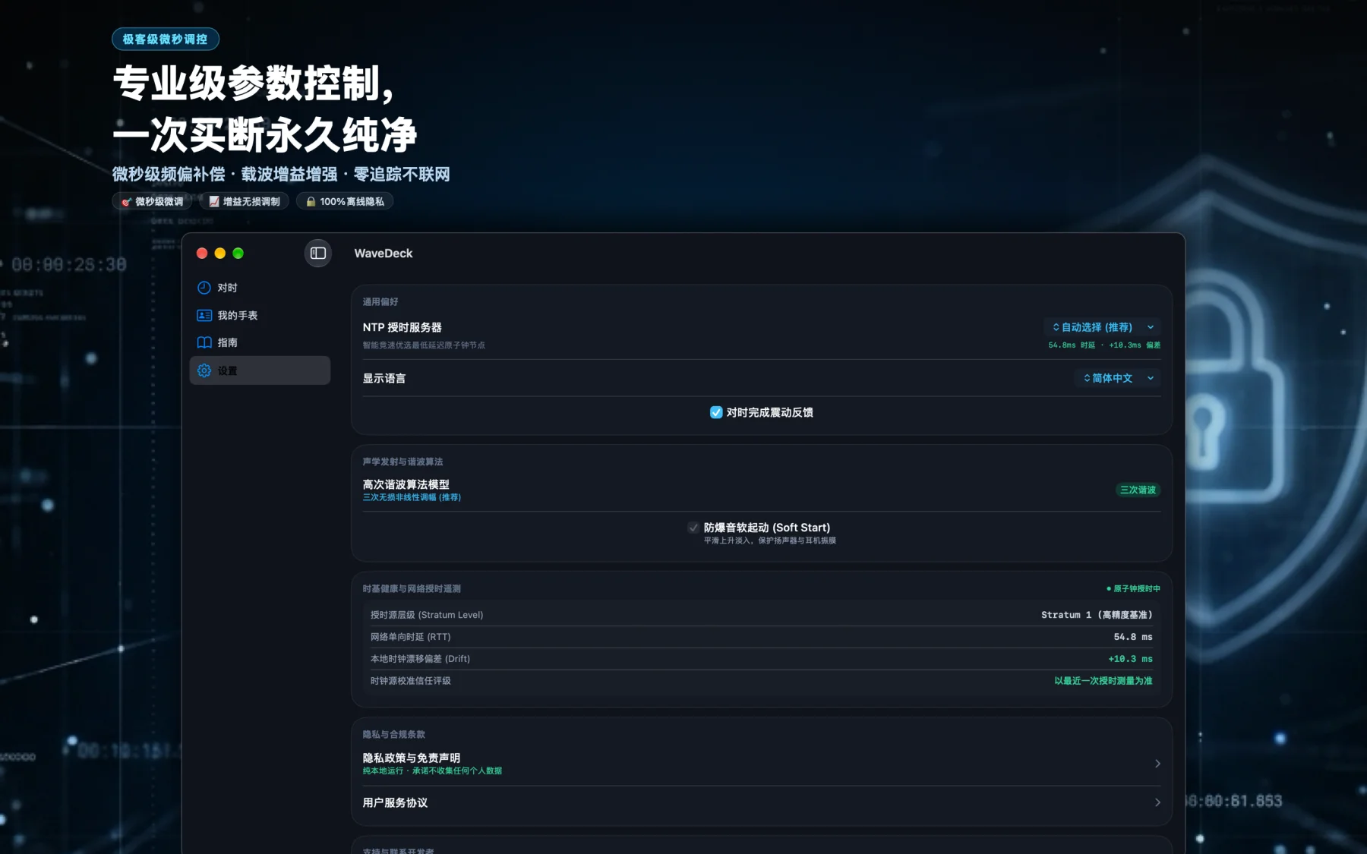The image size is (1367, 854).
Task: Click the 54.8 ms value in RTT row
Action: [x=1133, y=637]
